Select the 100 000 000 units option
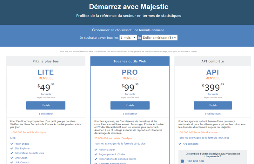The width and height of the screenshot is (254, 164). (x=182, y=161)
